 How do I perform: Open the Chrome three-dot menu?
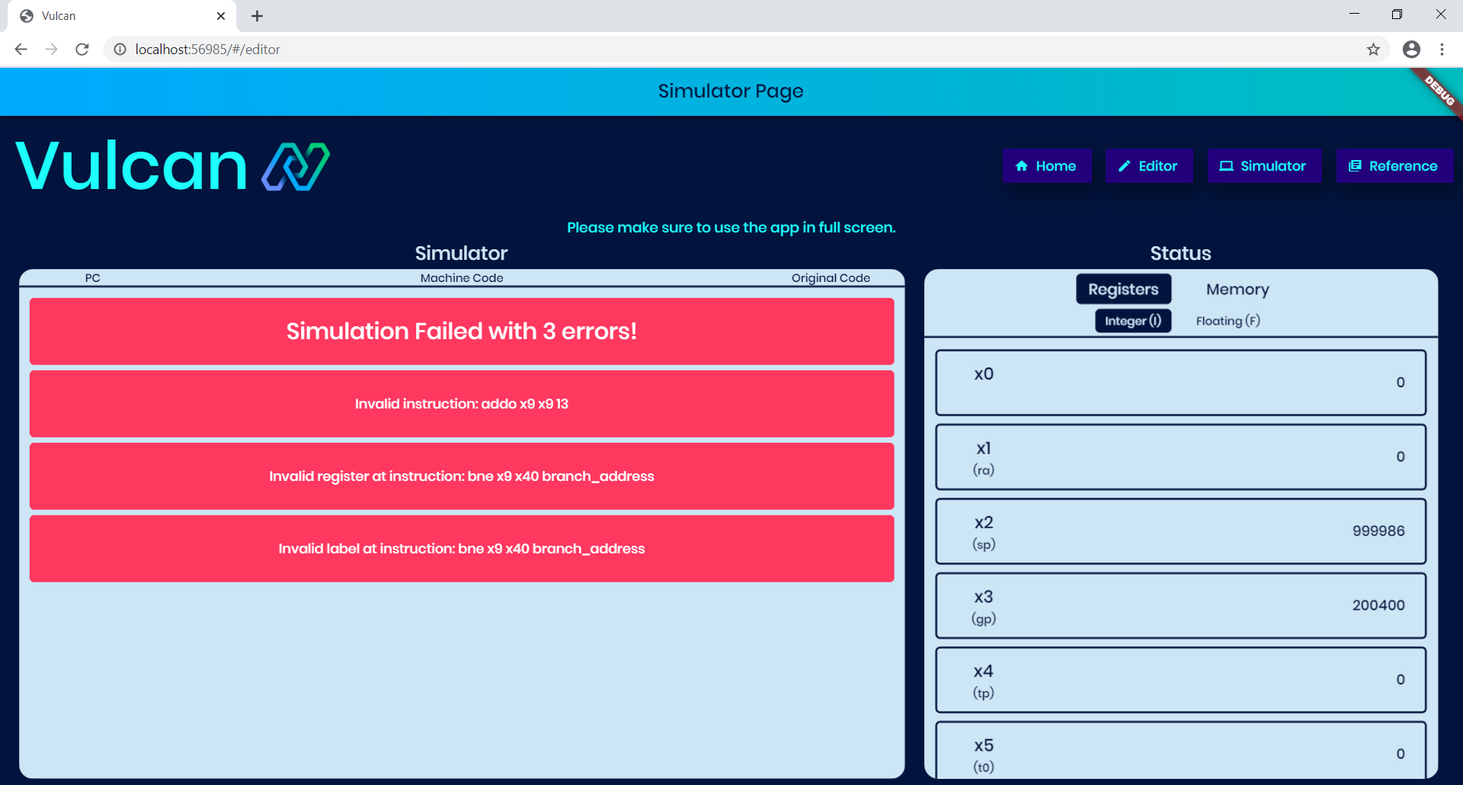(x=1442, y=50)
